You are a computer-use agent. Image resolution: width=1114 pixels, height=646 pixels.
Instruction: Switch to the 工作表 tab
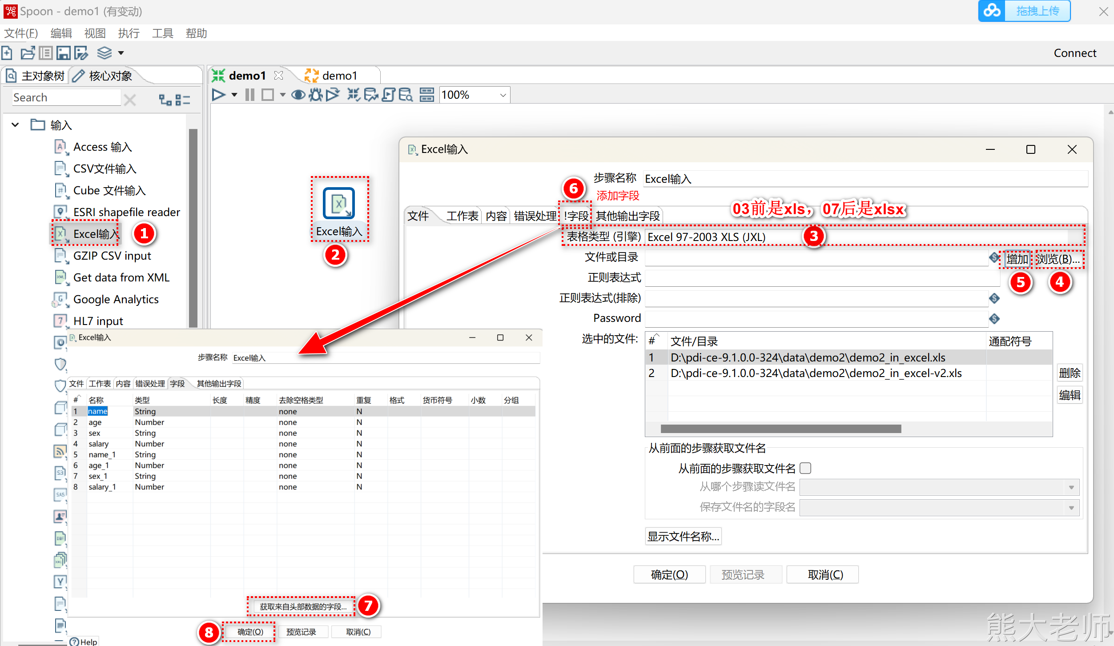coord(462,216)
